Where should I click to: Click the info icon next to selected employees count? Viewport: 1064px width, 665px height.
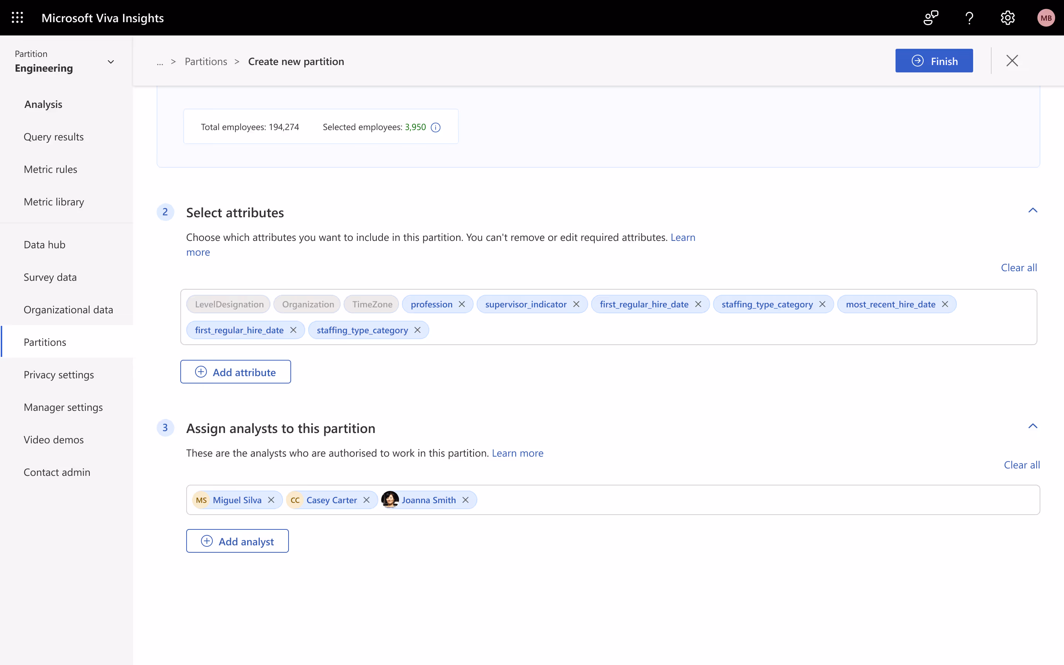(436, 127)
